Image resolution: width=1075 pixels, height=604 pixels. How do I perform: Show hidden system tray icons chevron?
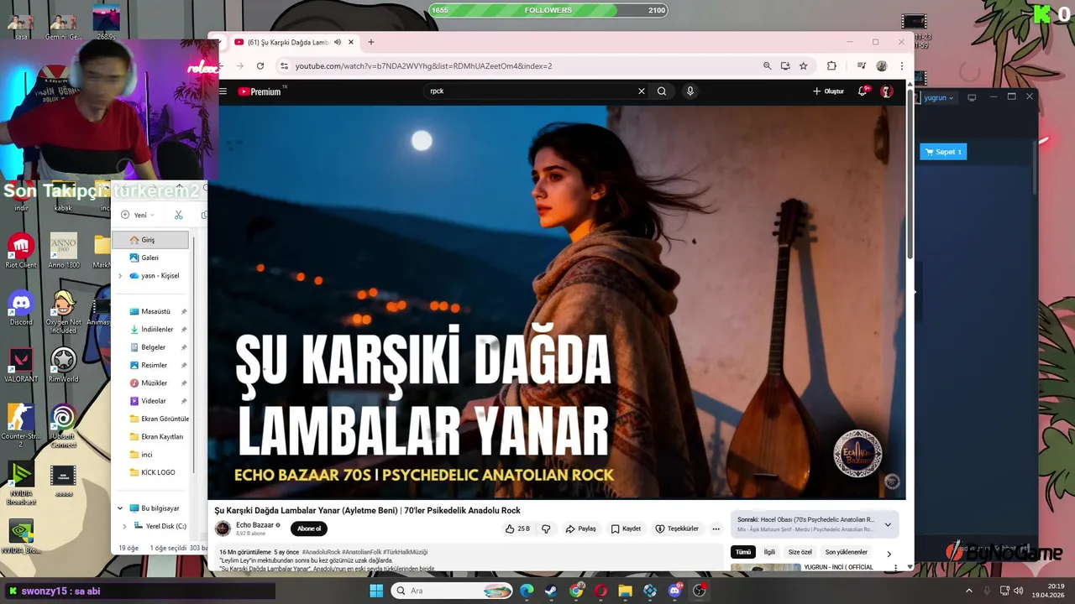(968, 591)
